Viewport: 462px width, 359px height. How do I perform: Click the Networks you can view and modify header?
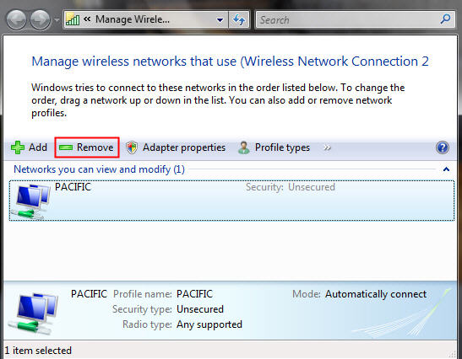coord(99,169)
